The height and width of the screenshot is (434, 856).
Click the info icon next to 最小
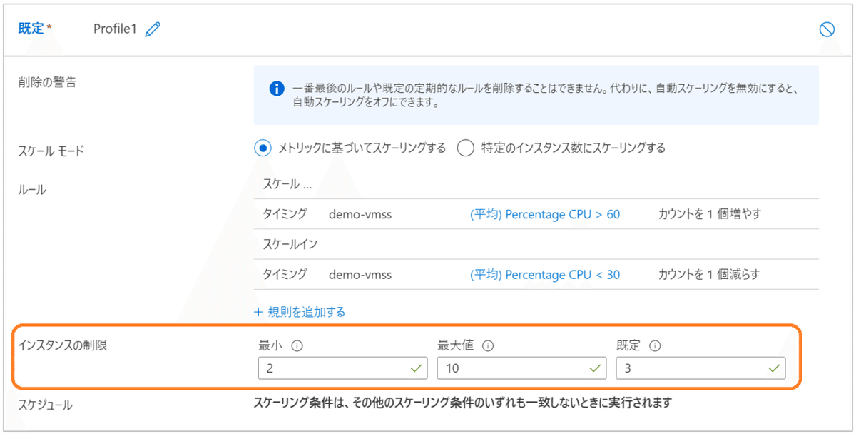click(x=297, y=345)
